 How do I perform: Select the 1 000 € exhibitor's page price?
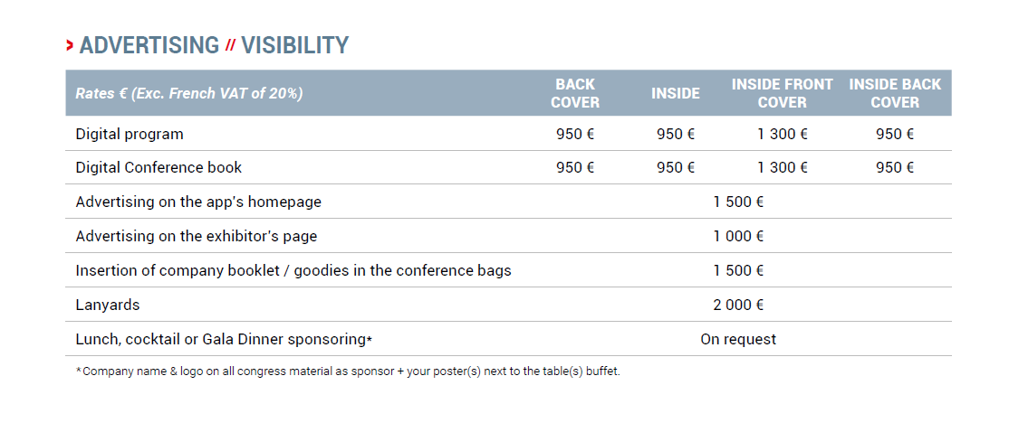(x=738, y=236)
